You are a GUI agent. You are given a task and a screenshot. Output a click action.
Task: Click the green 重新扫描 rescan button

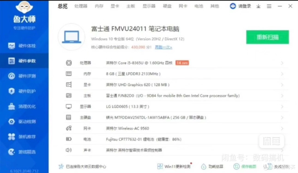tap(267, 37)
